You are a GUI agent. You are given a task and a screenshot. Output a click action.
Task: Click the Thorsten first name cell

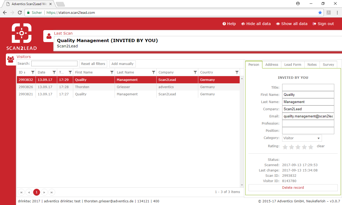(94, 87)
